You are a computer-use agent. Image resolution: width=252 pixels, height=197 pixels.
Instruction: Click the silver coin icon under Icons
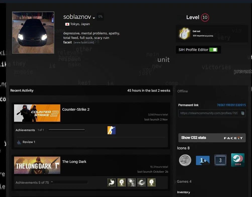185,160
